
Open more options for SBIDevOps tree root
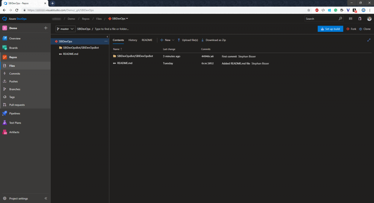[106, 41]
